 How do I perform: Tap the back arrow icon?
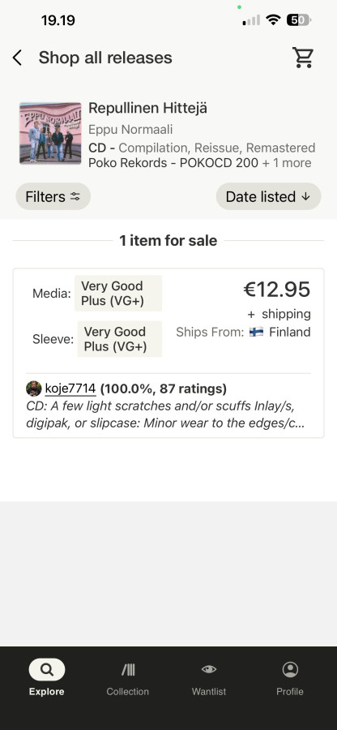17,58
